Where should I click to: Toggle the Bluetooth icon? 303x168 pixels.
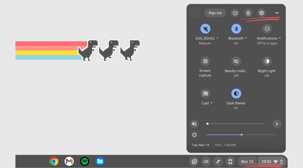[x=236, y=29]
